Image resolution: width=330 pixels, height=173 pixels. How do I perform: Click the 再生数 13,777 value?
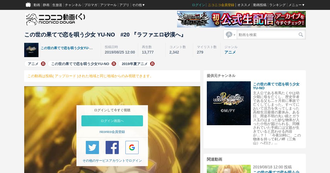148,52
